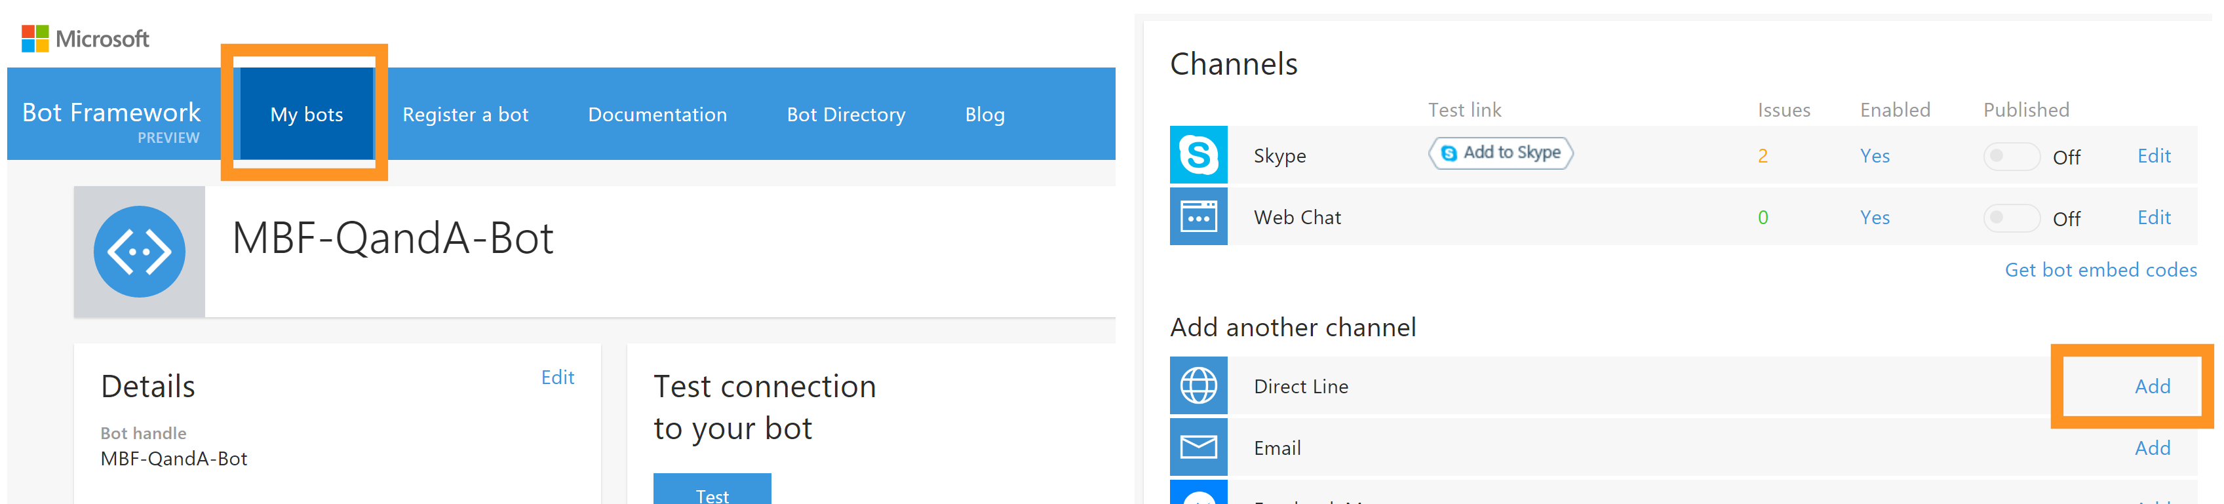Click the Web Chat channel icon
Viewport: 2224px width, 504px height.
(x=1198, y=217)
